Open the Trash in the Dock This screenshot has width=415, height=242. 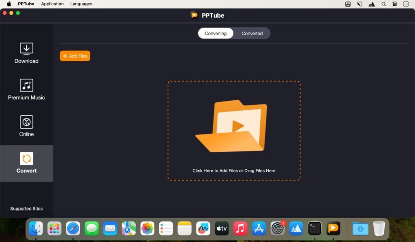379,228
